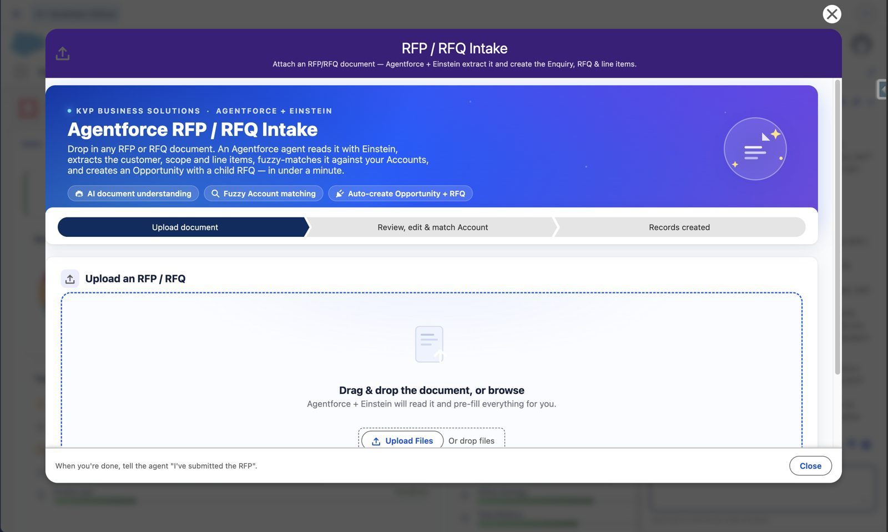Click the 'Agentforce + Einstein will read it' subtext
This screenshot has height=532, width=888.
coord(432,404)
